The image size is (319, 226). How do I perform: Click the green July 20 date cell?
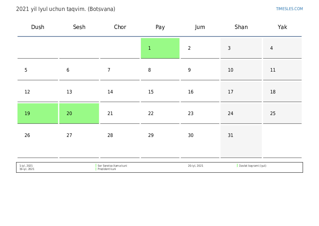[79, 113]
